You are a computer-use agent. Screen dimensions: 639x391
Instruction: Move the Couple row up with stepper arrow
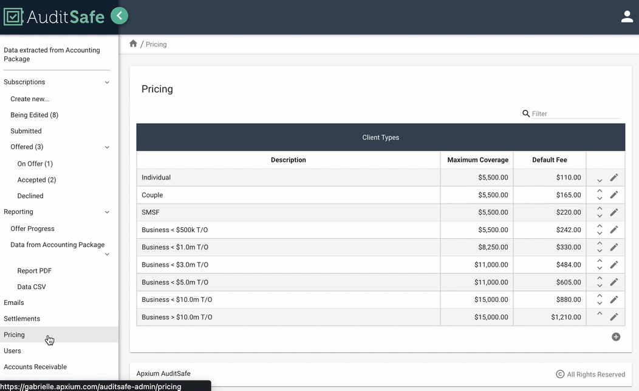coord(600,190)
